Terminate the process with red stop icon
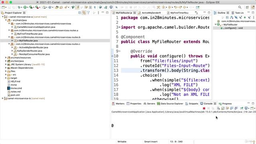The height and width of the screenshot is (144, 256). tap(204, 108)
